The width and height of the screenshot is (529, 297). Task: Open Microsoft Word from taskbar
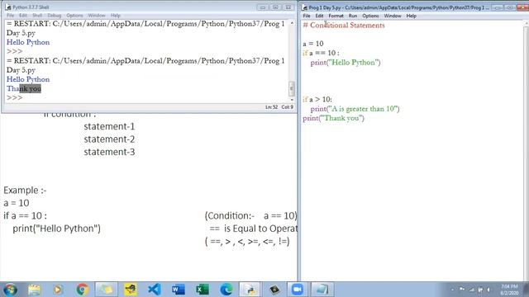[179, 290]
